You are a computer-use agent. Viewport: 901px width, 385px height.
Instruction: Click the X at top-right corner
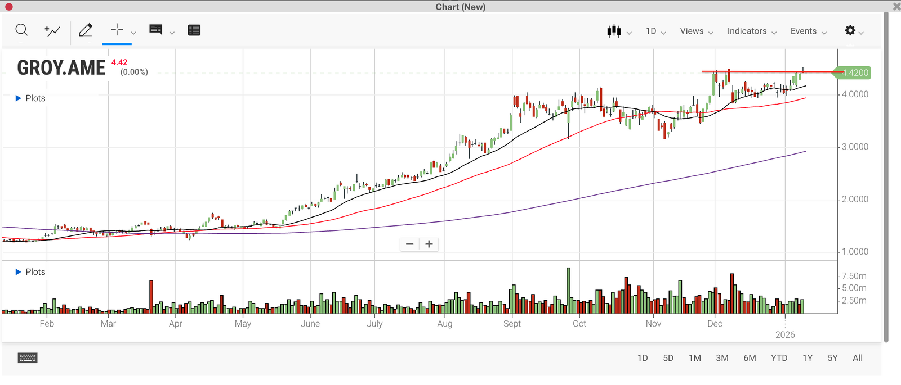pos(896,7)
